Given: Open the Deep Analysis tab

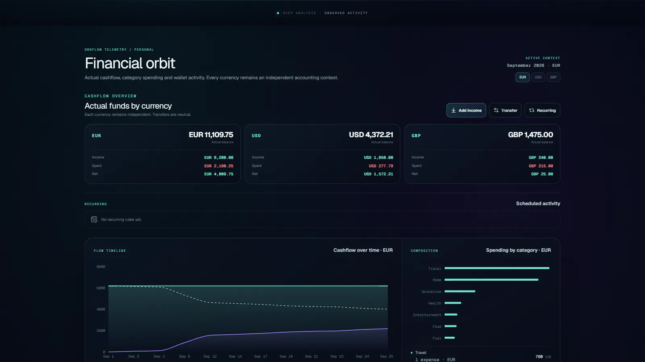Looking at the screenshot, I should click(300, 13).
